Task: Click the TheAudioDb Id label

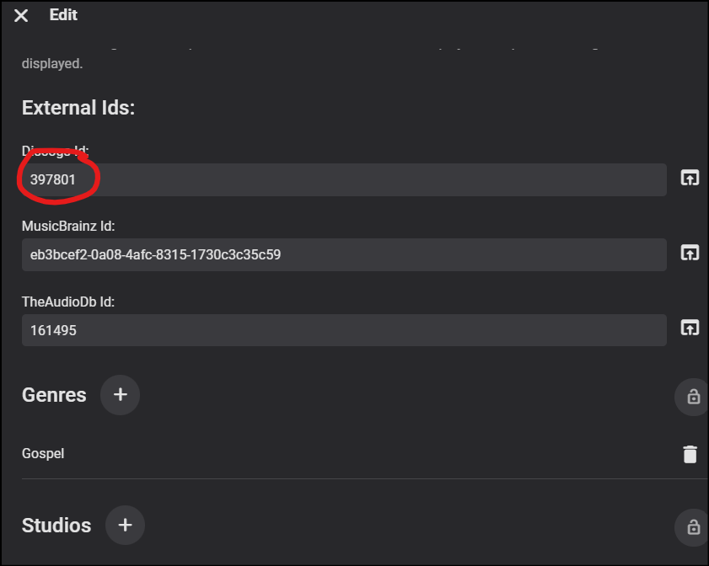Action: point(67,302)
